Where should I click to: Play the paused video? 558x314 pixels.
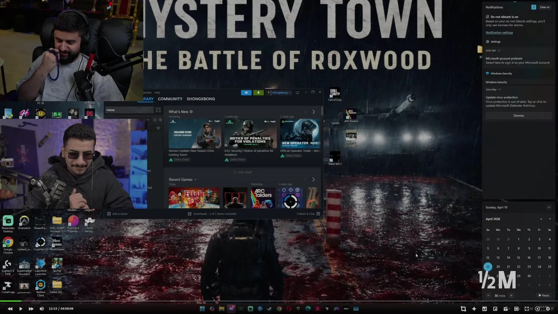point(20,309)
